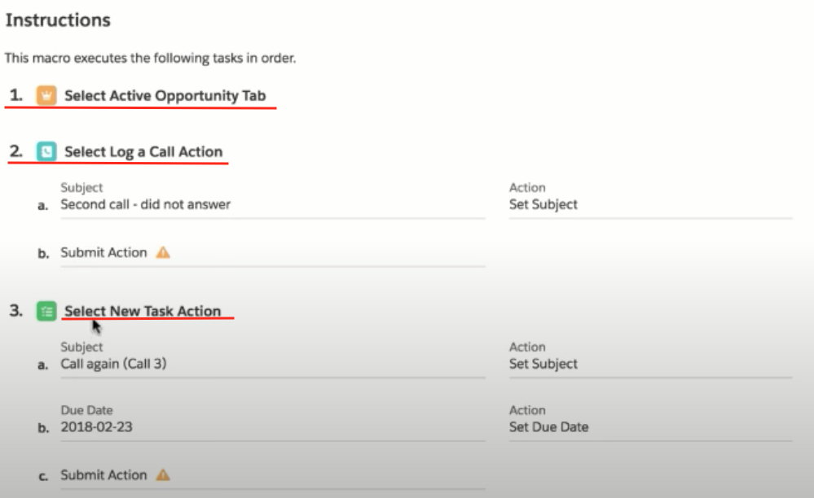814x498 pixels.
Task: Click the orange crown Opportunity icon
Action: coord(46,95)
